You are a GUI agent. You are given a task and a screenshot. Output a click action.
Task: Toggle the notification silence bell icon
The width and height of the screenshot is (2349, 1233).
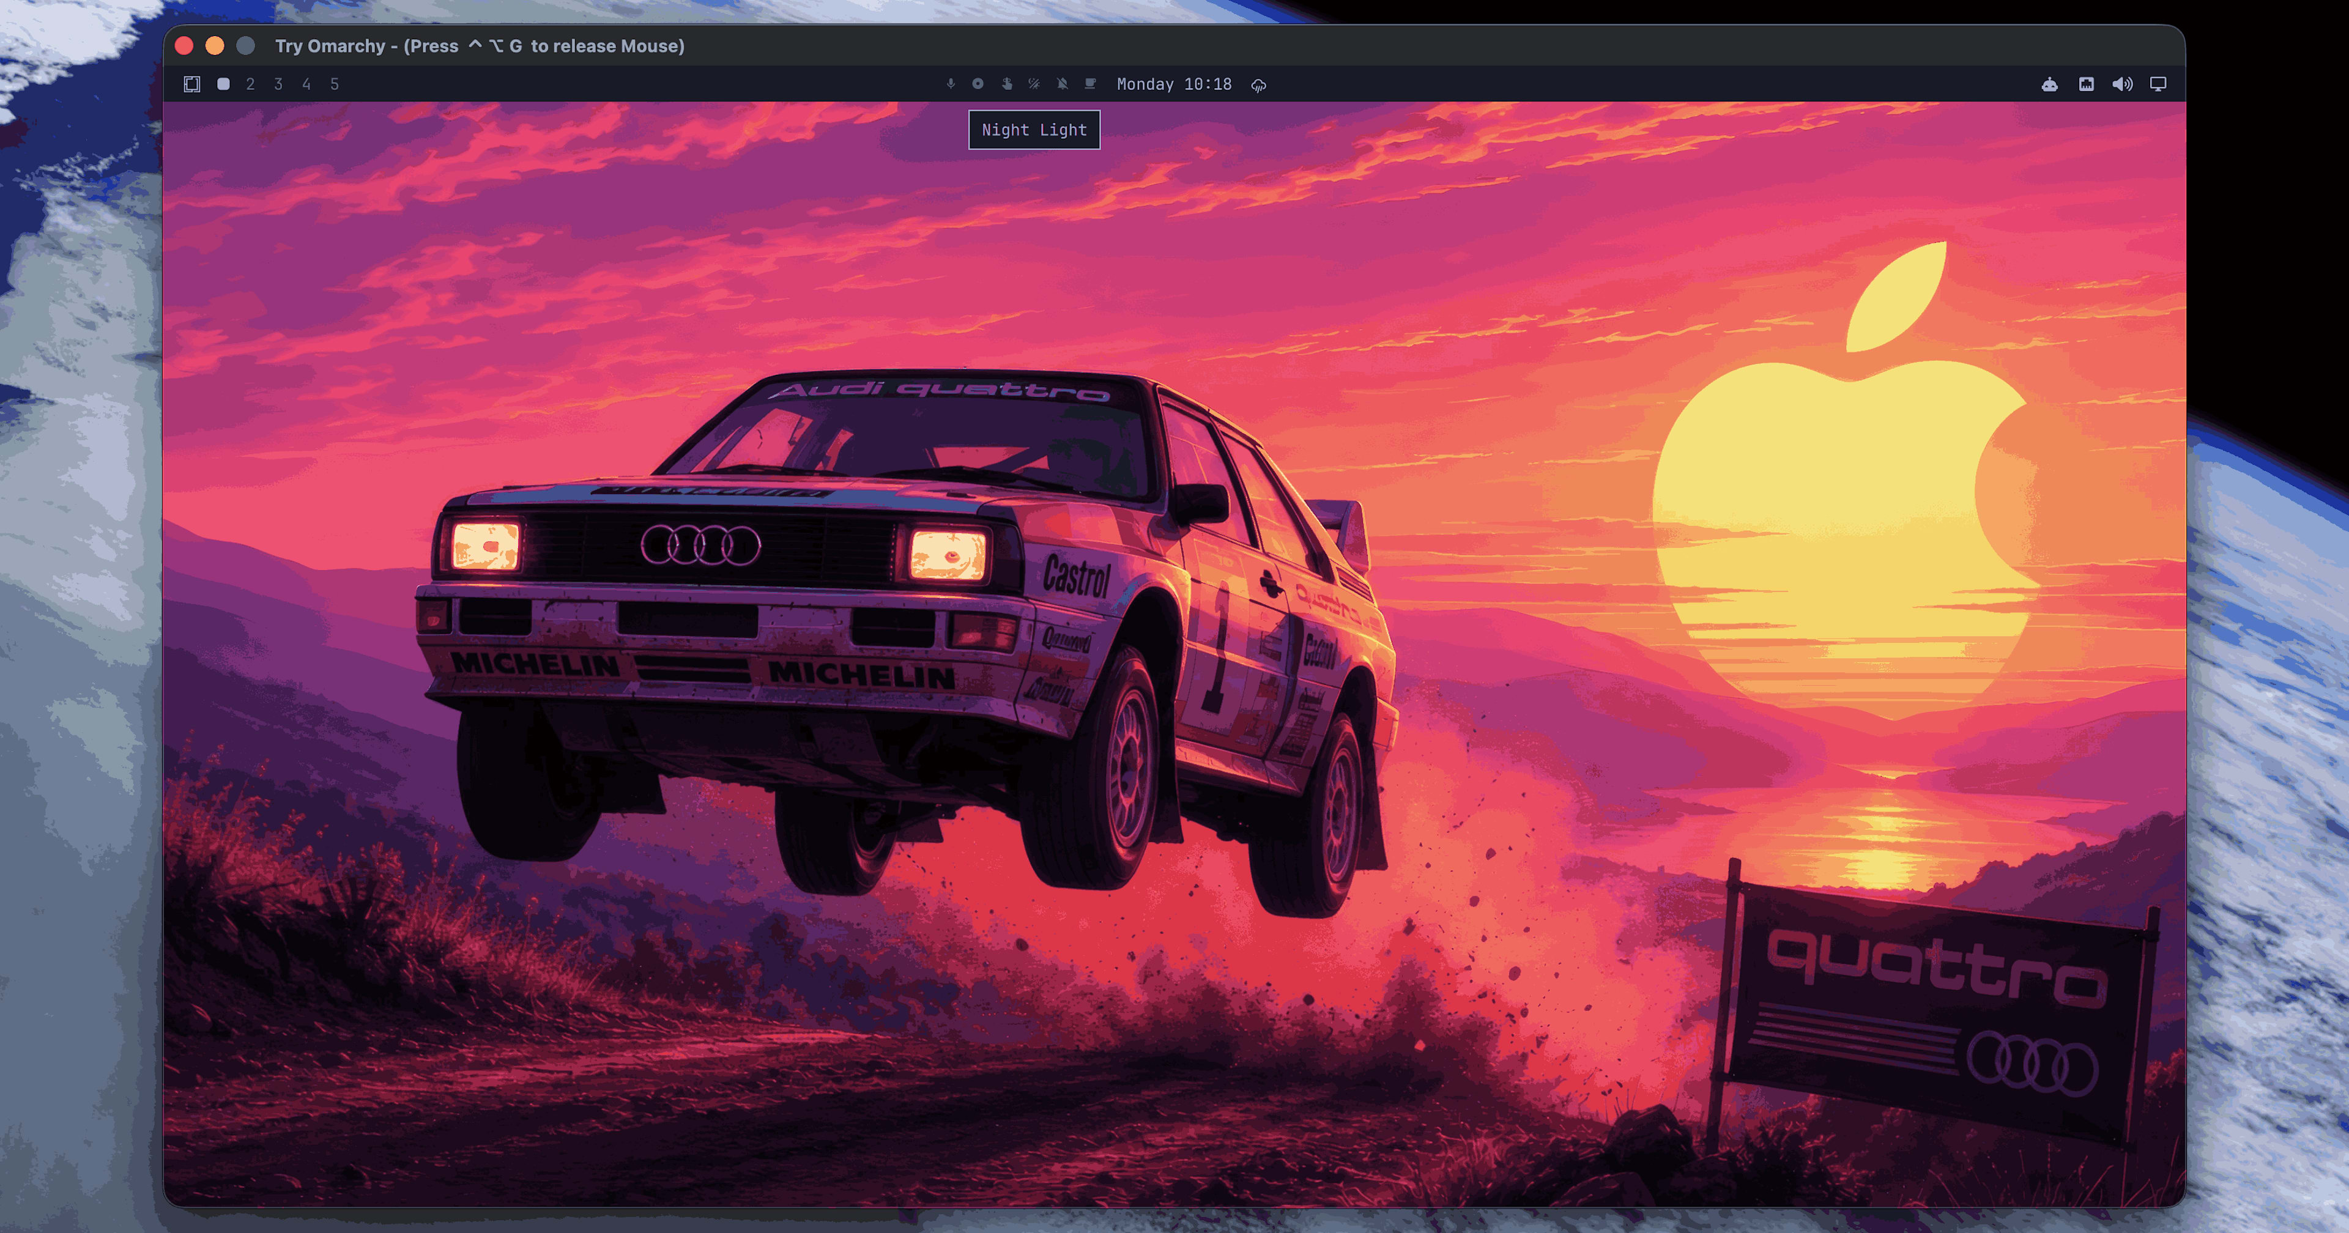1063,84
